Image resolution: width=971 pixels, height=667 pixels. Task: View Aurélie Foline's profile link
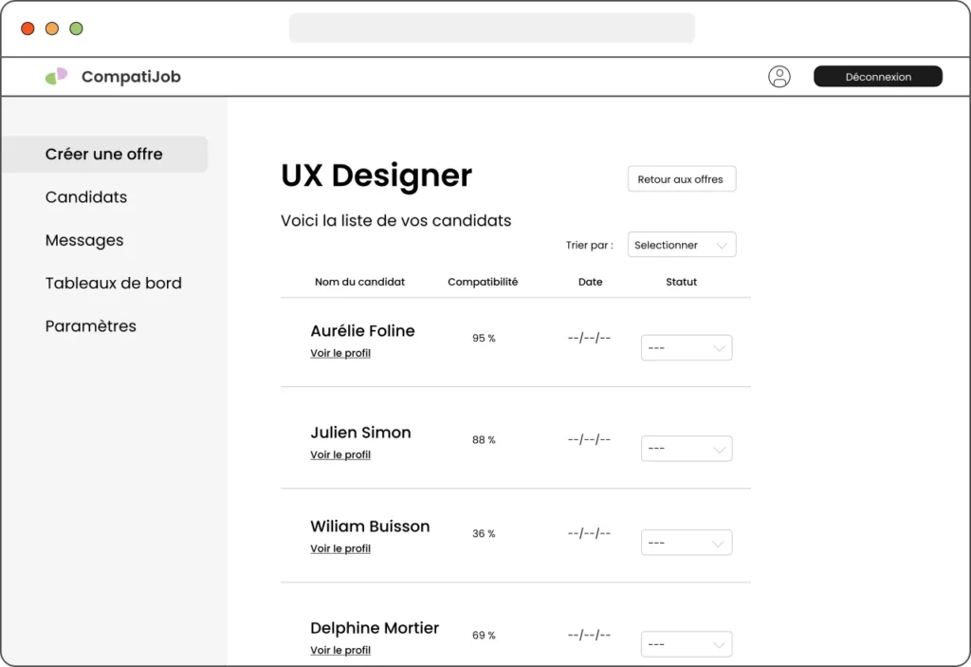(x=340, y=353)
